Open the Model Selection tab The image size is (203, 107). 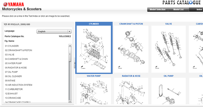[x=158, y=10]
